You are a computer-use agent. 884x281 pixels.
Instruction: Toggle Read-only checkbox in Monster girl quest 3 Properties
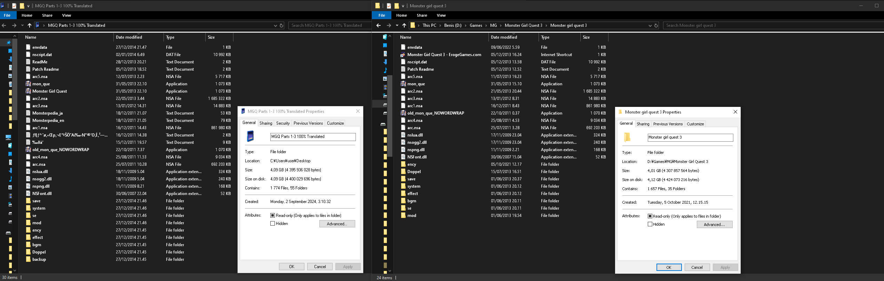[650, 216]
